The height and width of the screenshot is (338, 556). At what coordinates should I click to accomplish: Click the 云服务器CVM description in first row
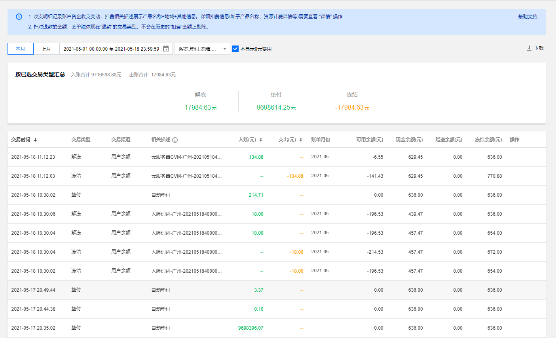(186, 157)
